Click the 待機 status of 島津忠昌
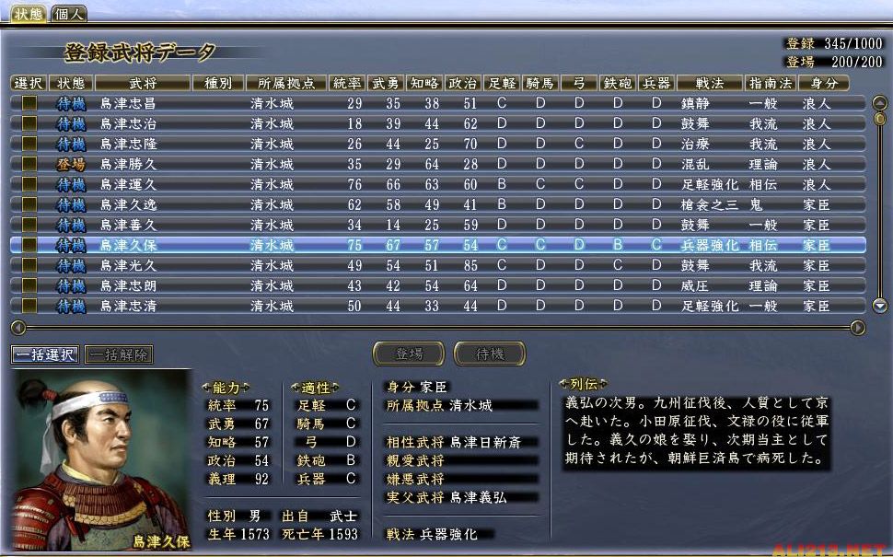Viewport: 893px width, 557px height. 71,103
